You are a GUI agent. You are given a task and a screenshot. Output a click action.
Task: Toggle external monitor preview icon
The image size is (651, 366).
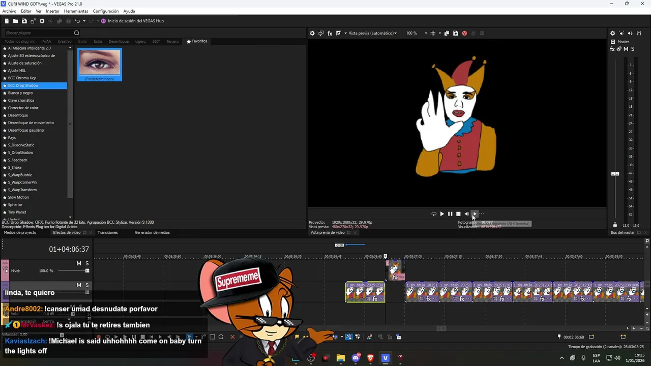click(x=321, y=33)
